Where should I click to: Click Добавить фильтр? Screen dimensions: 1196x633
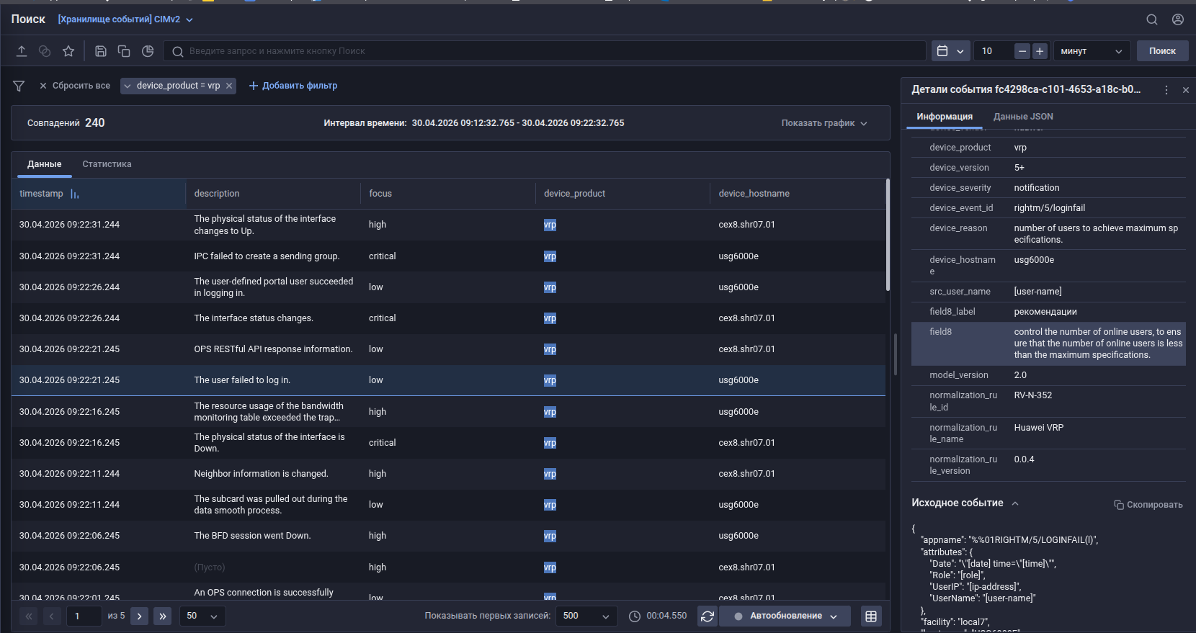coord(293,86)
